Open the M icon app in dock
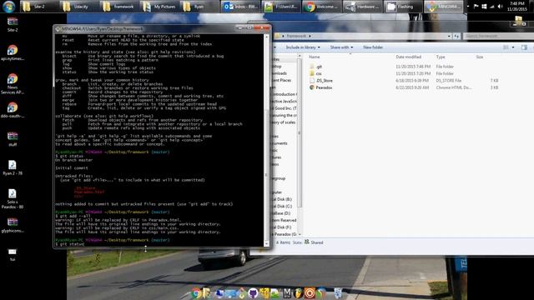The width and height of the screenshot is (534, 300). coord(287,292)
